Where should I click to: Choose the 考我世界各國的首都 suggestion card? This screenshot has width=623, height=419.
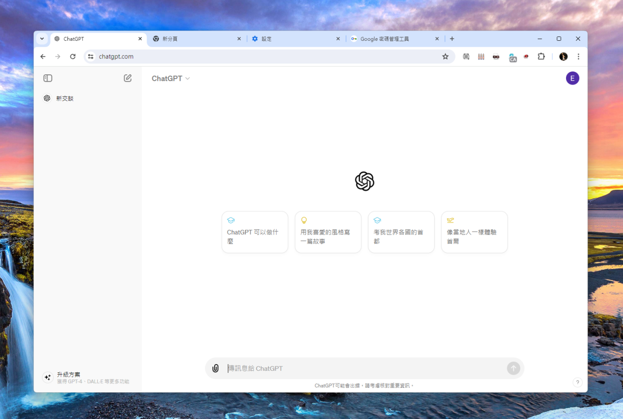tap(401, 232)
